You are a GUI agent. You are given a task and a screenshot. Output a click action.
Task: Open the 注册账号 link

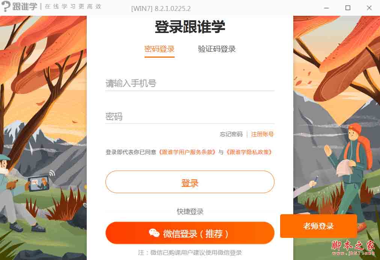coord(262,134)
